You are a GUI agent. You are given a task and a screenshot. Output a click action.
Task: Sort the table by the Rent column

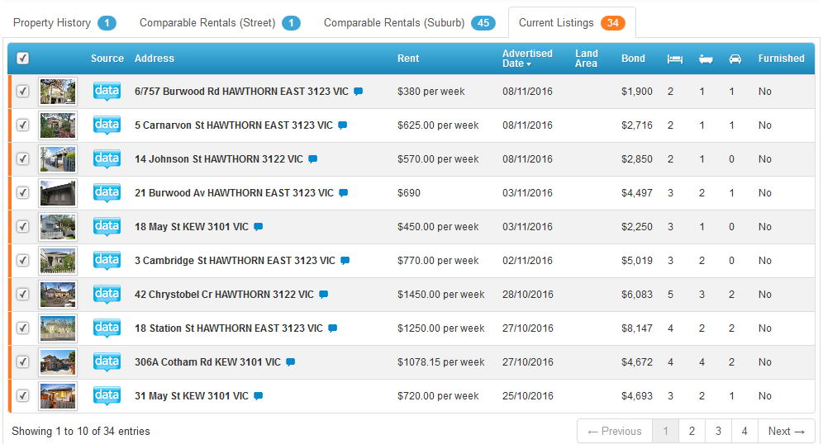tap(408, 59)
